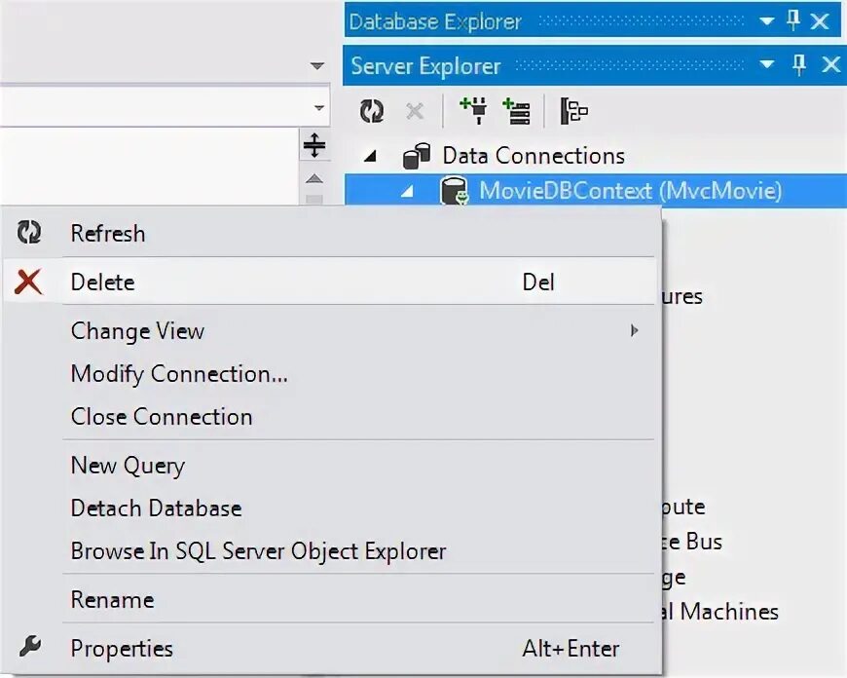Close the Server Explorer panel
847x678 pixels.
830,65
